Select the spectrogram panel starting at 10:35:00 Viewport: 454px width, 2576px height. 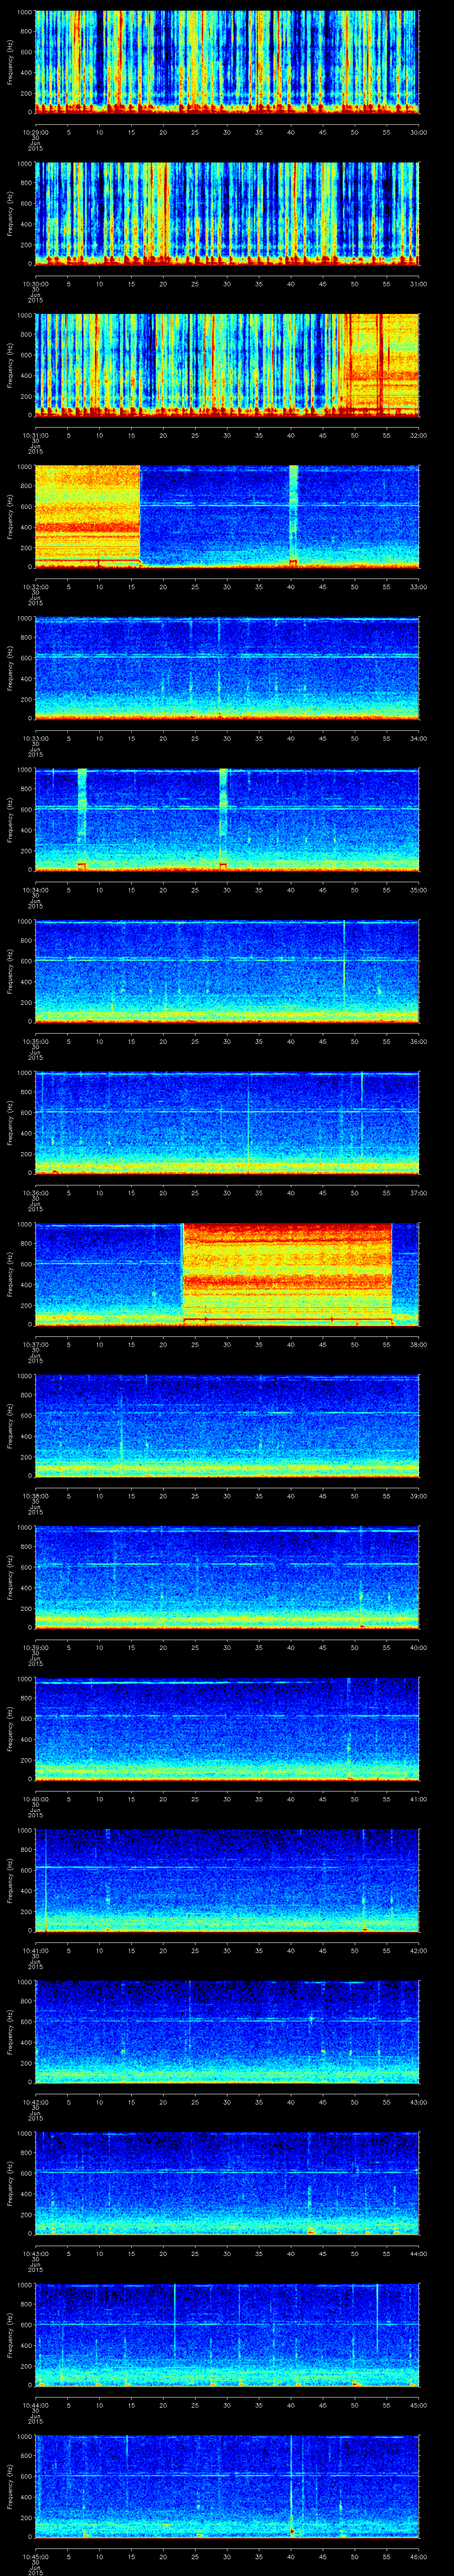(x=227, y=972)
